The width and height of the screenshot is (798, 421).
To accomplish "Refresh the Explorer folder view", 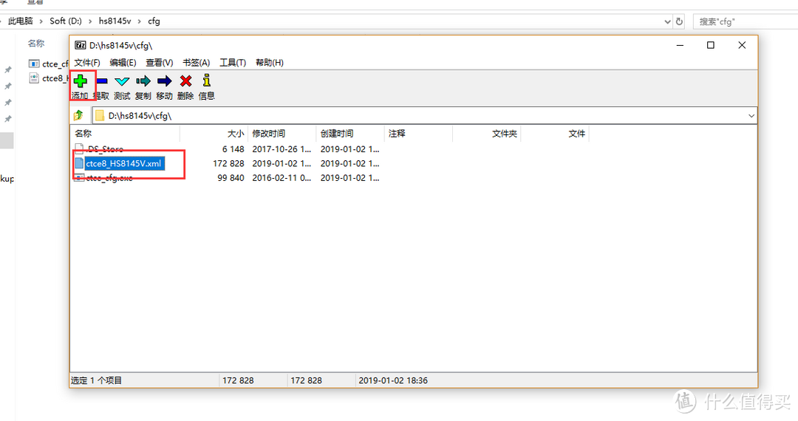I will pyautogui.click(x=679, y=21).
